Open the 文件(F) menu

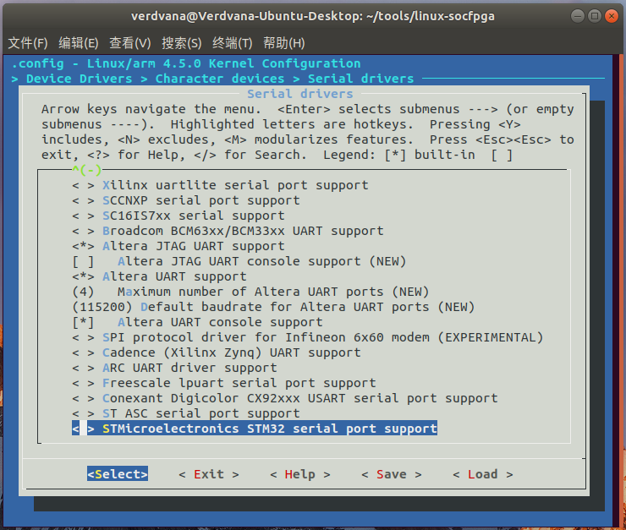28,42
